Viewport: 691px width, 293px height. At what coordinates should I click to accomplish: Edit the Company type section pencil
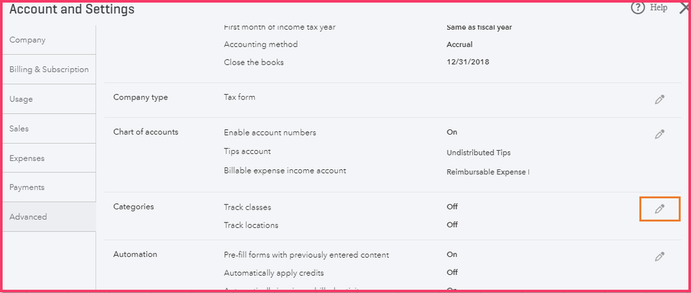point(659,100)
